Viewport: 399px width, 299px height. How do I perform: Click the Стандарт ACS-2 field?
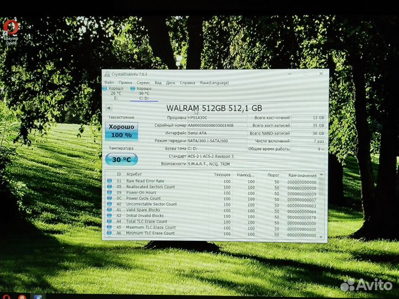[256, 156]
